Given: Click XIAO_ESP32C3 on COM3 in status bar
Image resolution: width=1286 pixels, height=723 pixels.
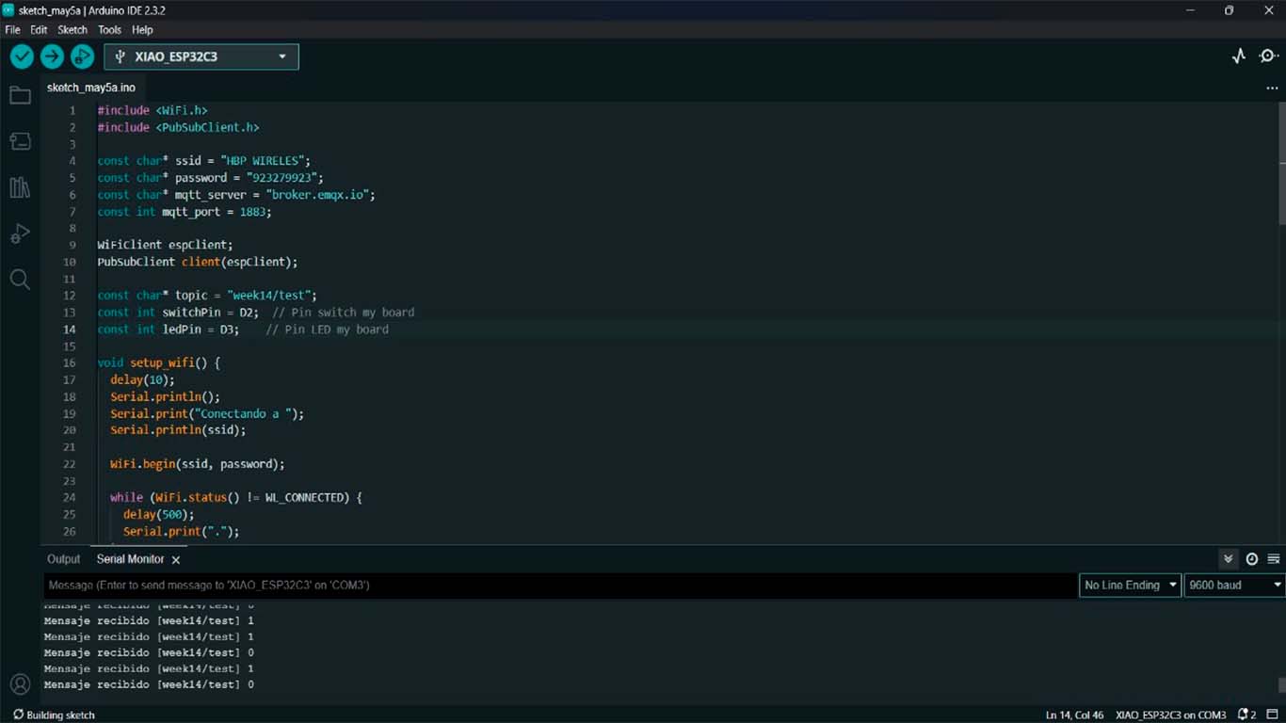Looking at the screenshot, I should (x=1170, y=715).
